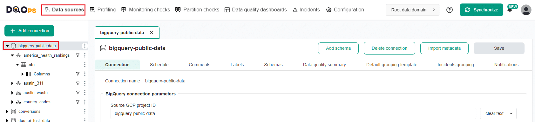
Task: Open the Incidents grouping tab
Action: tap(456, 65)
